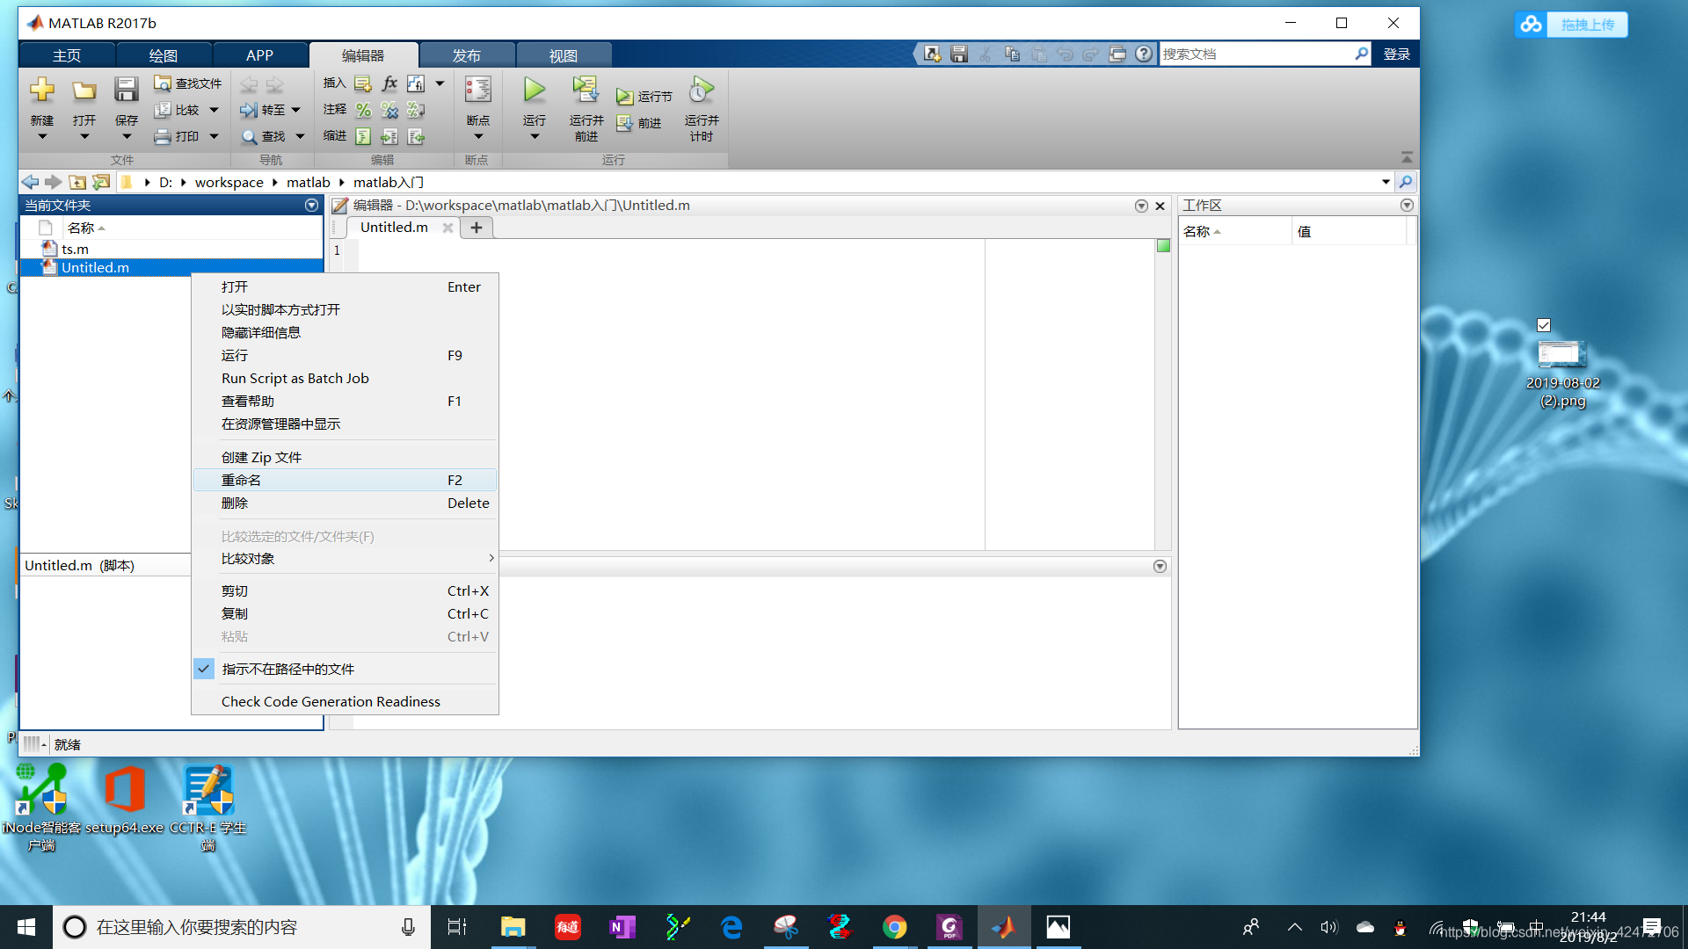Click the 运行节 run section button
This screenshot has height=949, width=1688.
point(644,97)
